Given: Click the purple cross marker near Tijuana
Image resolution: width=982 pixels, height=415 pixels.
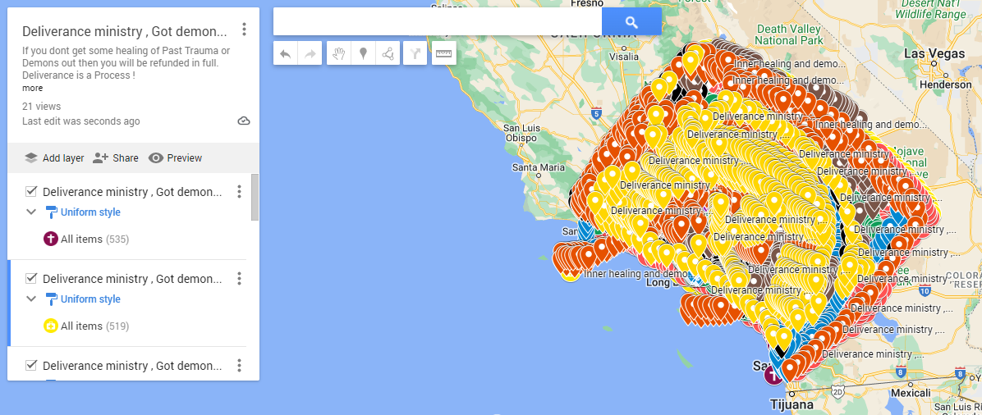Looking at the screenshot, I should [x=774, y=376].
